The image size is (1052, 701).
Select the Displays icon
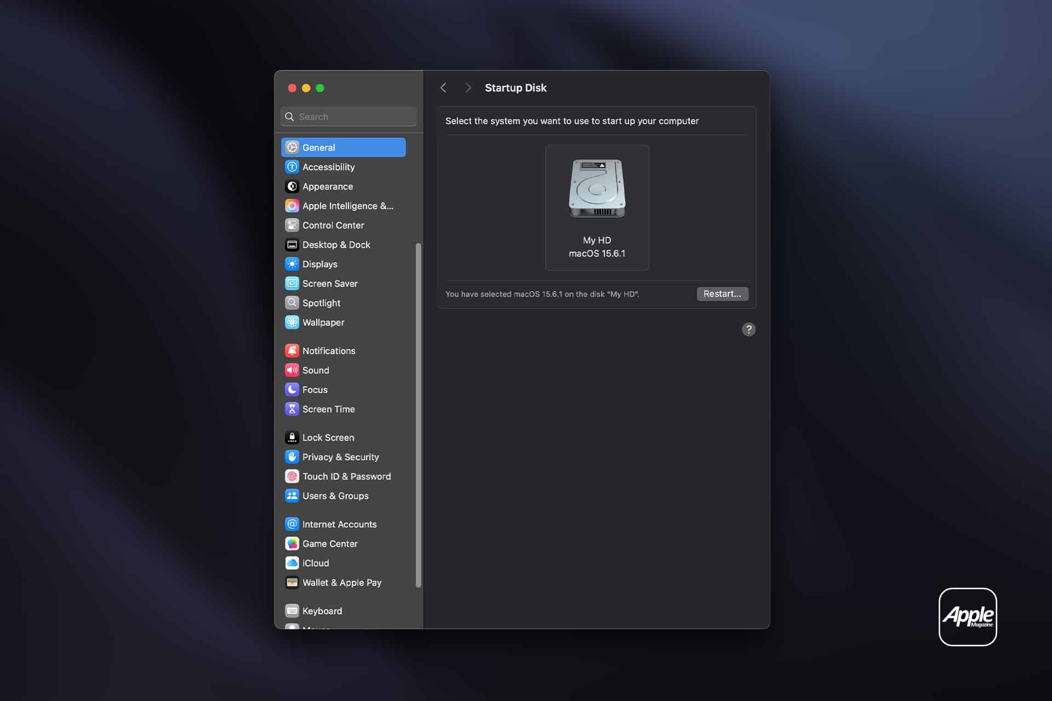292,264
